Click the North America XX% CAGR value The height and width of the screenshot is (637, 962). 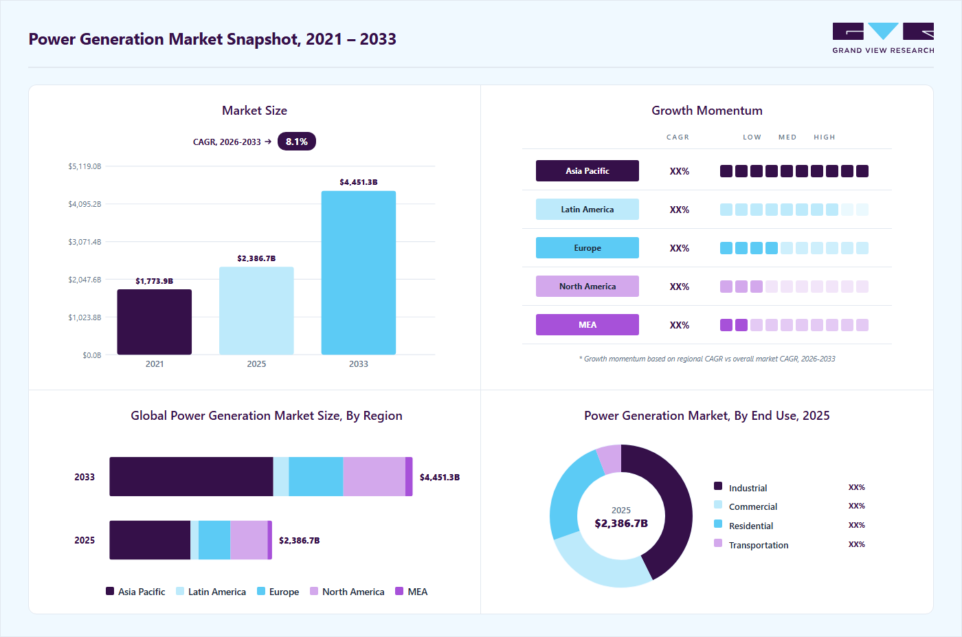(680, 287)
